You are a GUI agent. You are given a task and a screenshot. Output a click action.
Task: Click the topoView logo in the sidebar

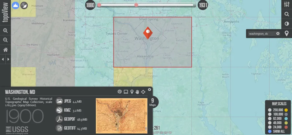coord(5,12)
